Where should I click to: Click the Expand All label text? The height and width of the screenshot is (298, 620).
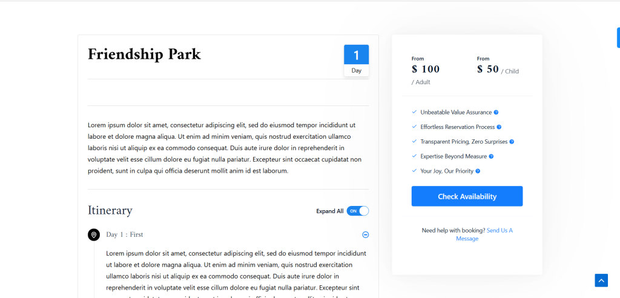[329, 211]
